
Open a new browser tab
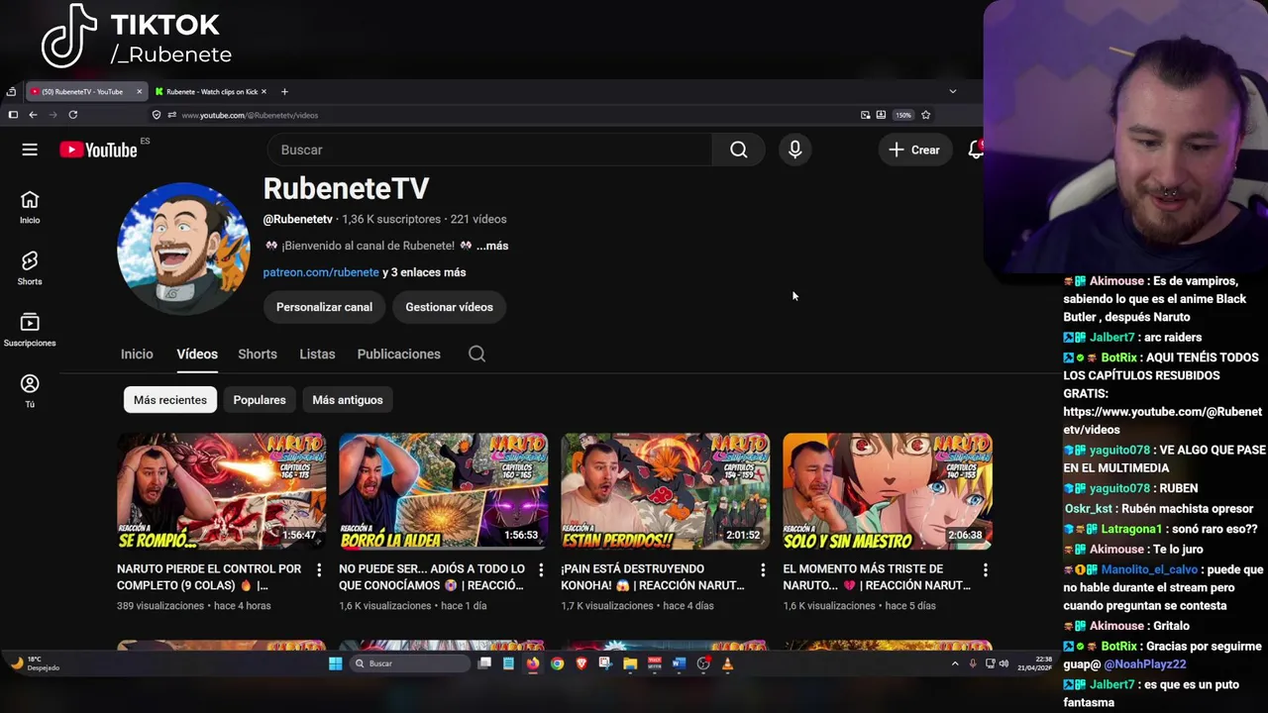click(284, 92)
